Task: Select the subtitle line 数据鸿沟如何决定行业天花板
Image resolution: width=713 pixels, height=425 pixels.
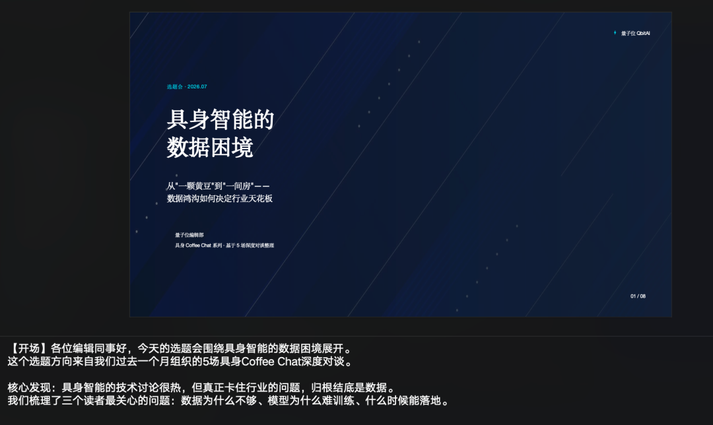Action: pos(220,198)
